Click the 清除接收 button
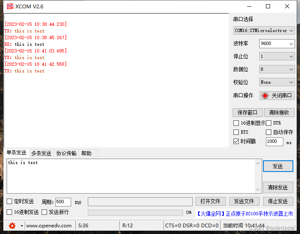Image resolution: width=300 pixels, height=234 pixels. (279, 112)
